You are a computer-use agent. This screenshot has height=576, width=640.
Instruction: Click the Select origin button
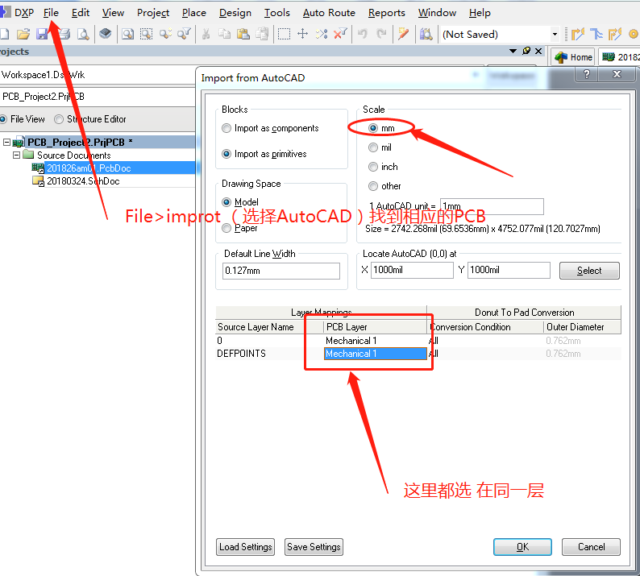(589, 271)
